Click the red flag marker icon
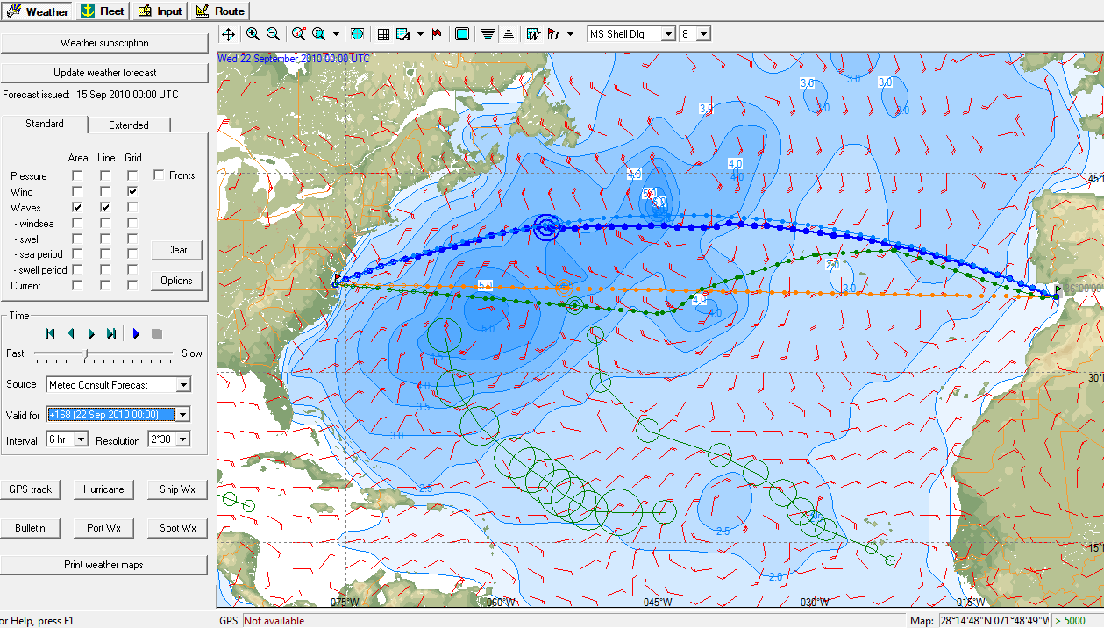 [x=437, y=34]
